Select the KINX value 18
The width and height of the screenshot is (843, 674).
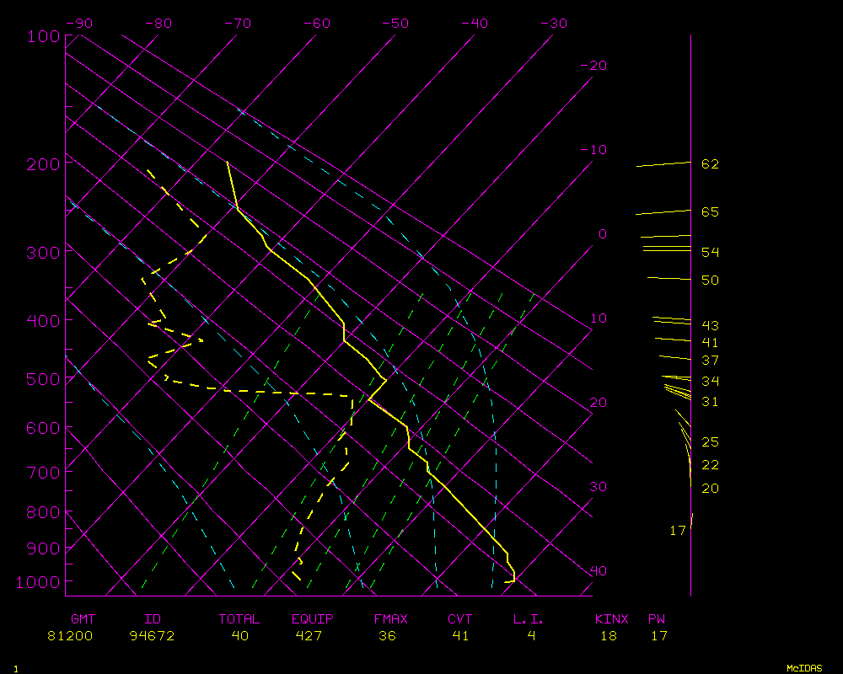[608, 636]
